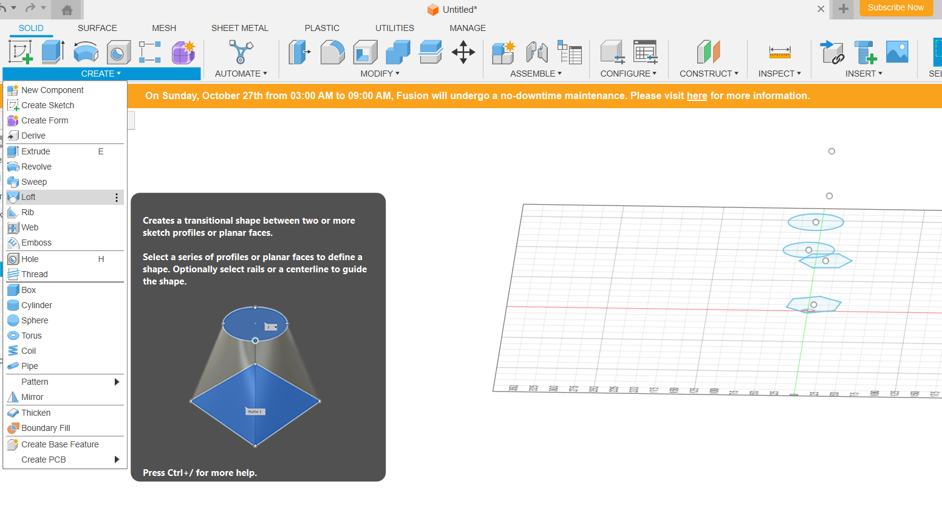The image size is (942, 513).
Task: Click Fillet icon in Modify
Action: (332, 52)
